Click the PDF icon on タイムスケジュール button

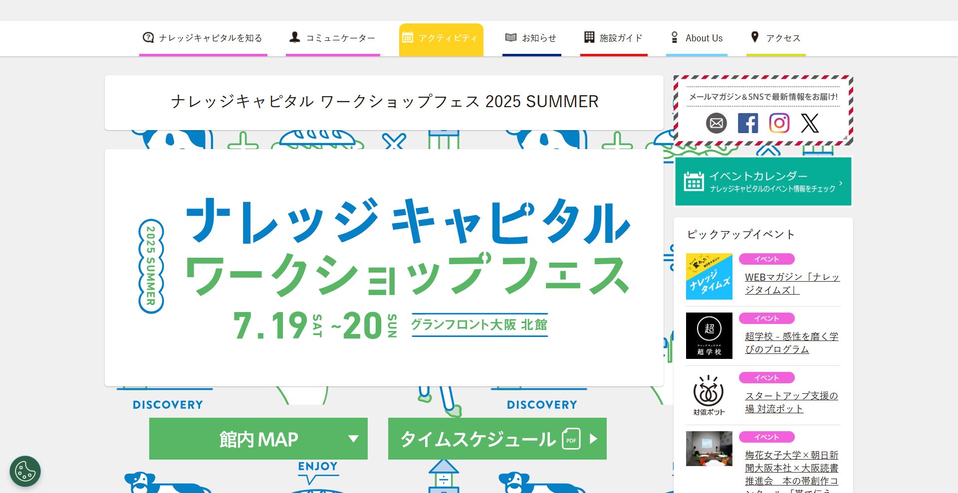(571, 439)
